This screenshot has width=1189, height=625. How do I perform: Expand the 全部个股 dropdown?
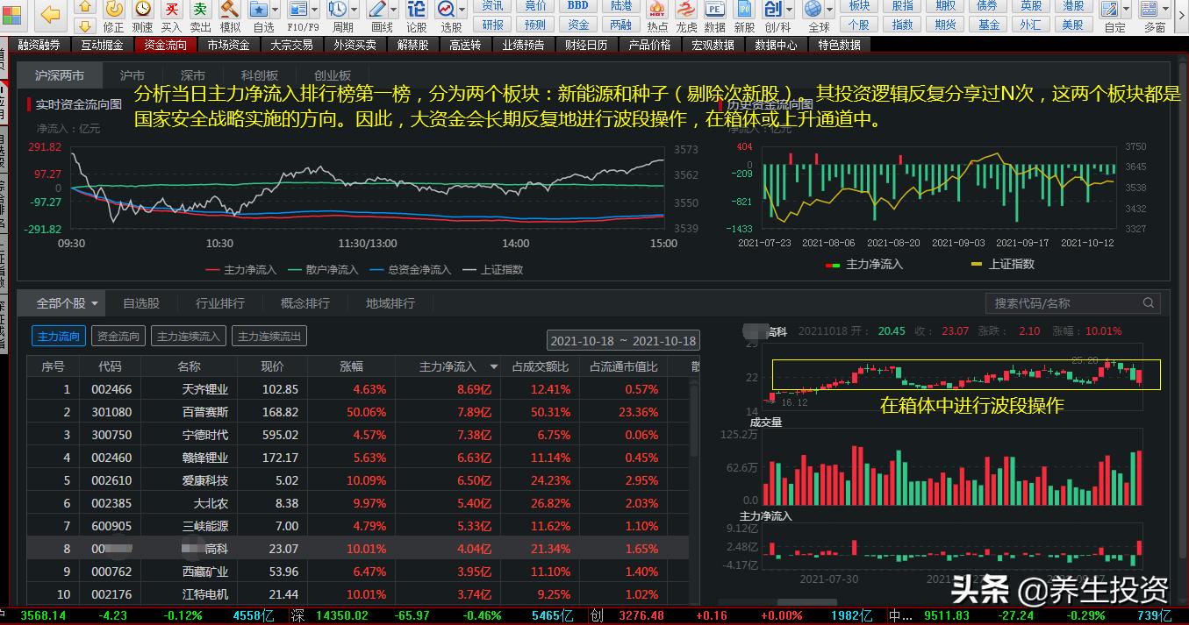pos(61,302)
